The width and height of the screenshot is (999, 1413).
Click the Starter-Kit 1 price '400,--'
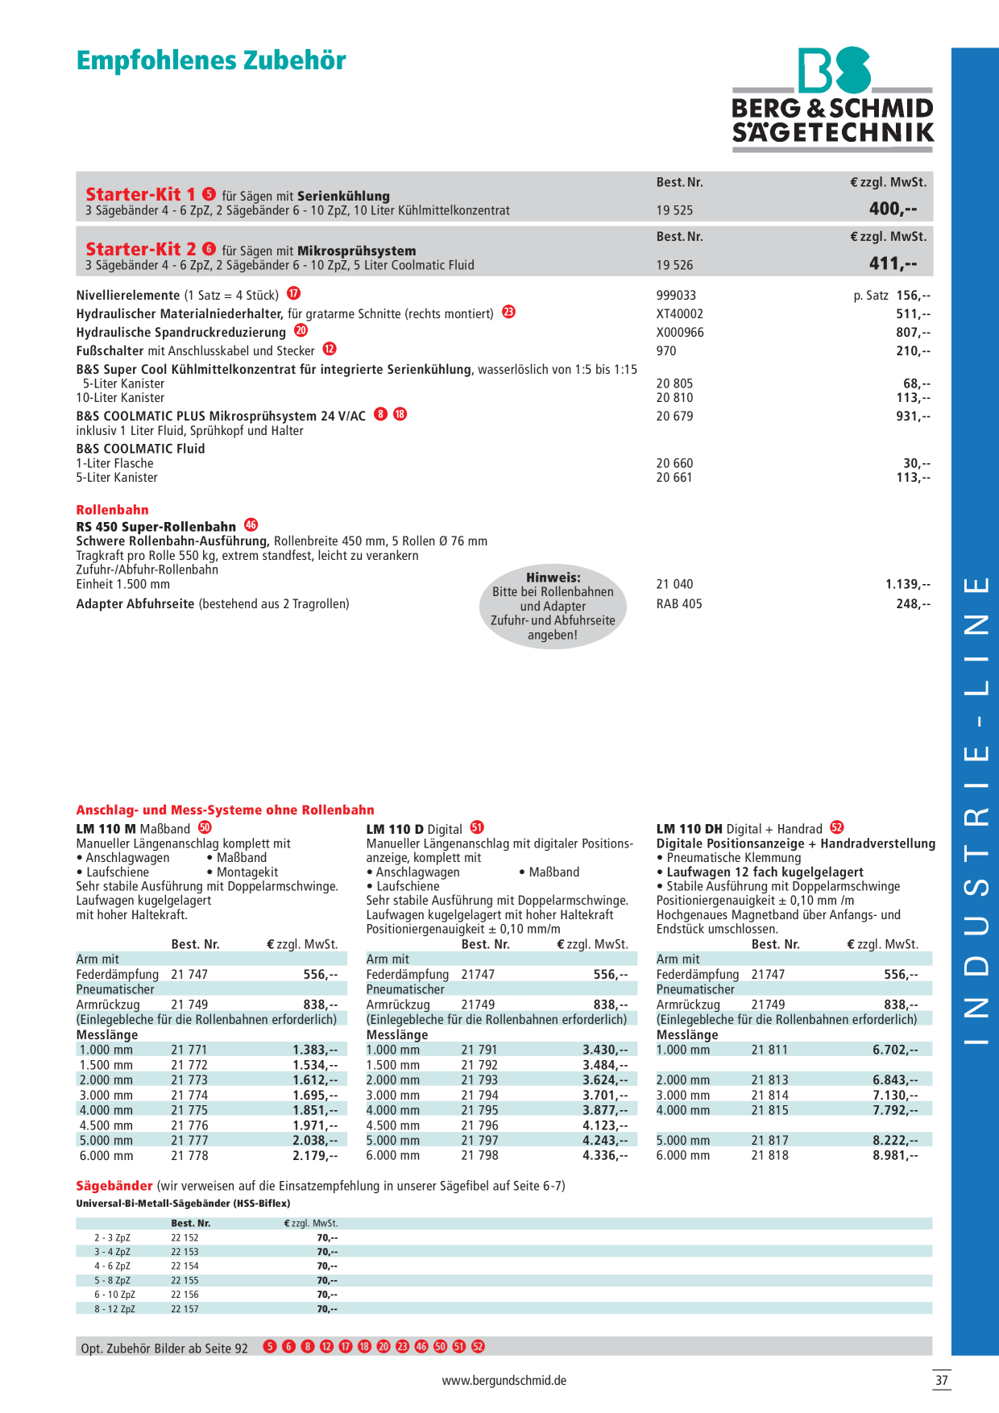coord(893,209)
